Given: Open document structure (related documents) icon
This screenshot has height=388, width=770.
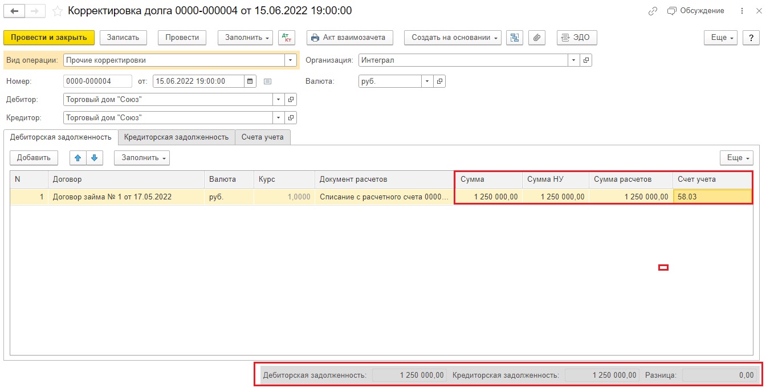Looking at the screenshot, I should (515, 38).
